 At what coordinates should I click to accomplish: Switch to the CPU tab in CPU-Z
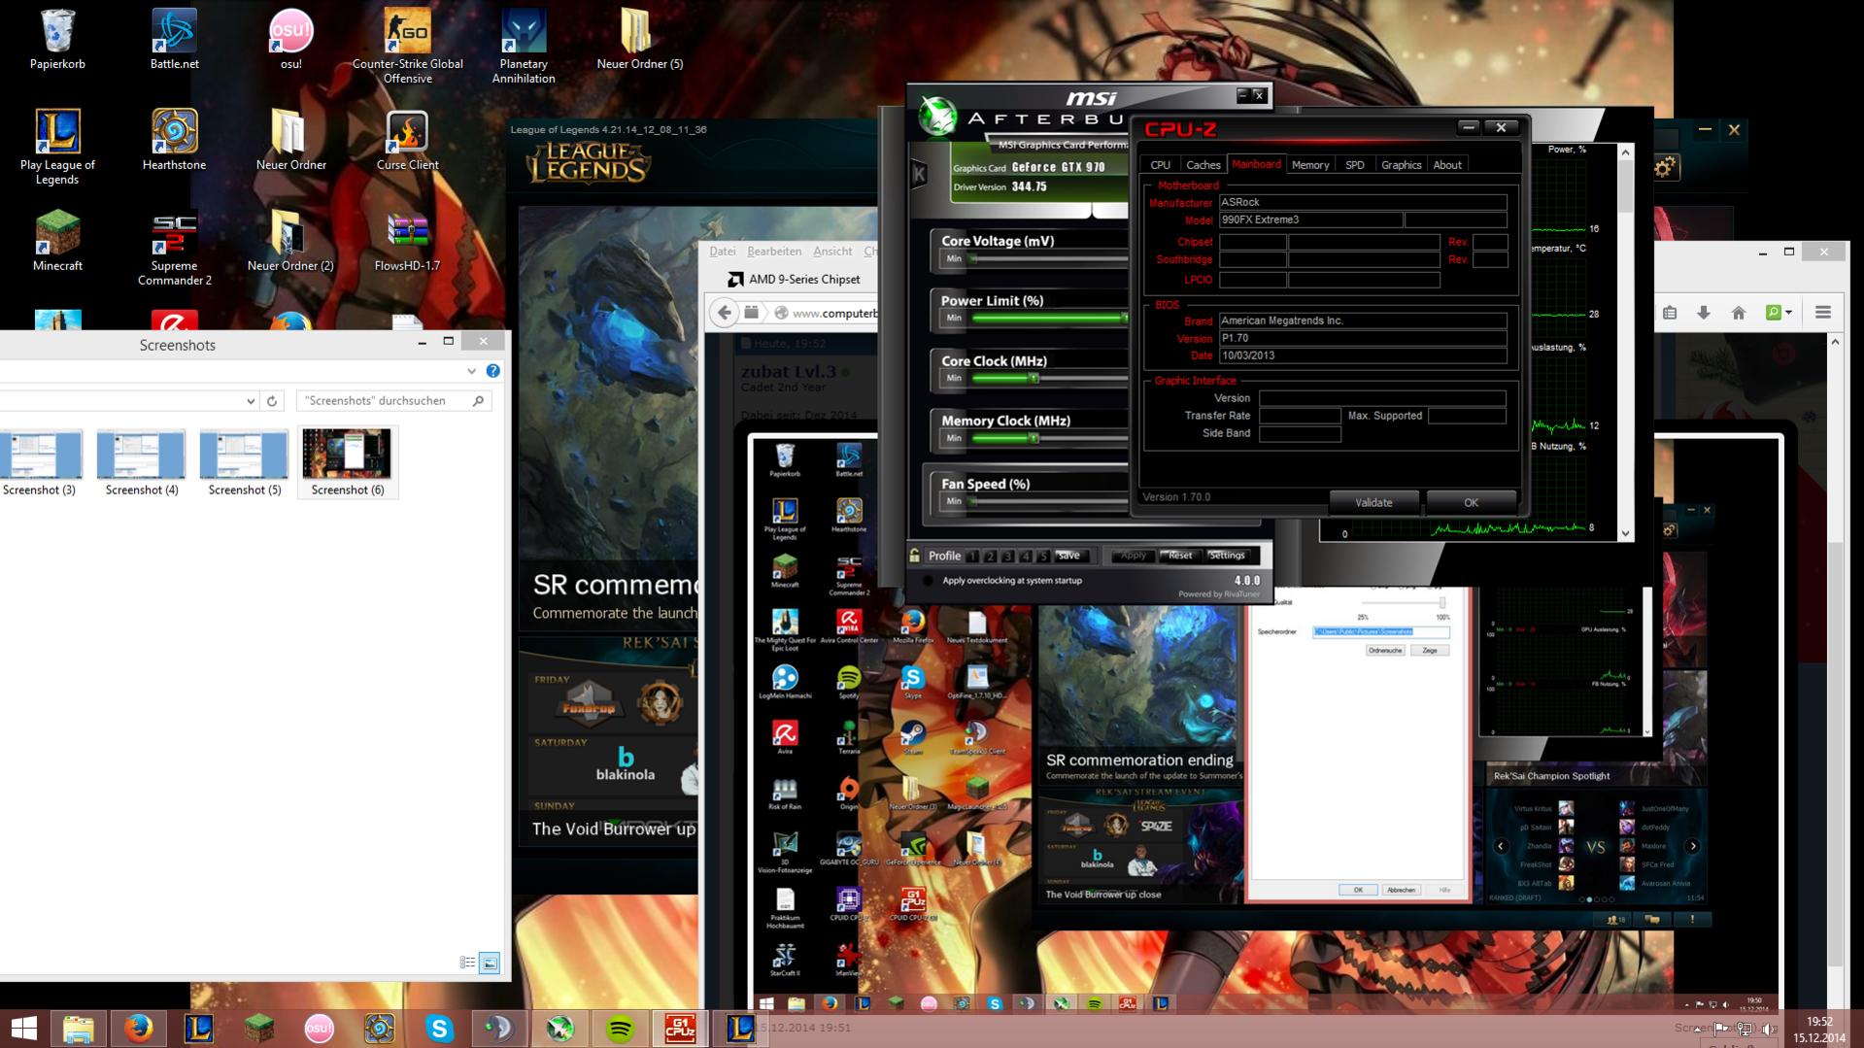1160,165
